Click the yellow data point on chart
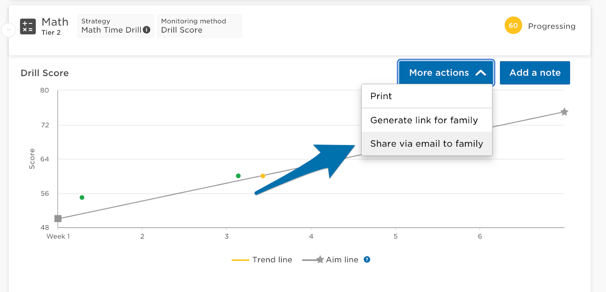 click(x=263, y=176)
